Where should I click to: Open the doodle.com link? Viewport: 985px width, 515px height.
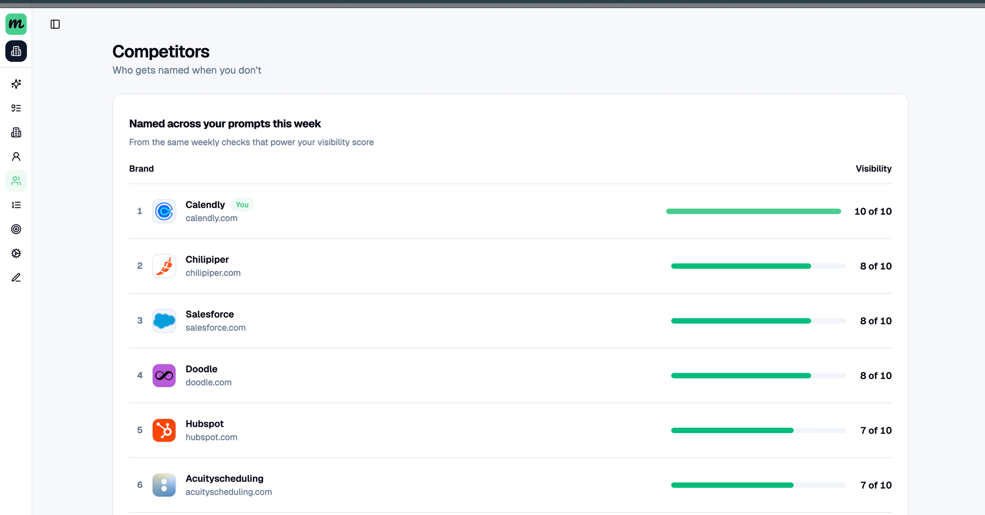[x=208, y=383]
